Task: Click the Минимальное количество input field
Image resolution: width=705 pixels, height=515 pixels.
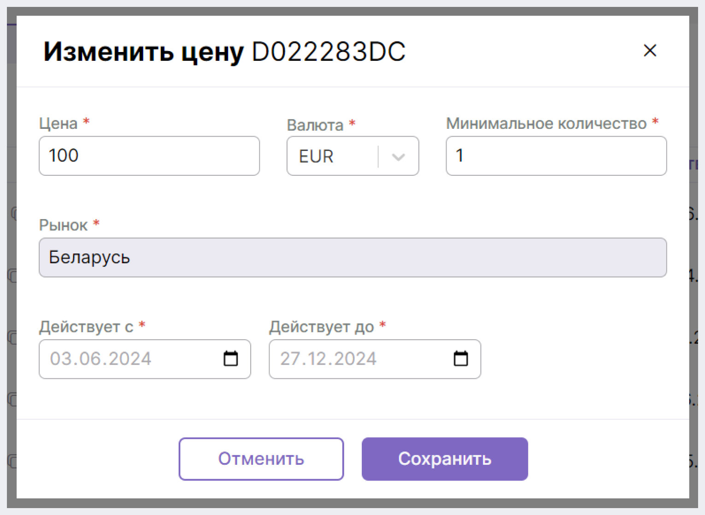Action: pos(556,156)
